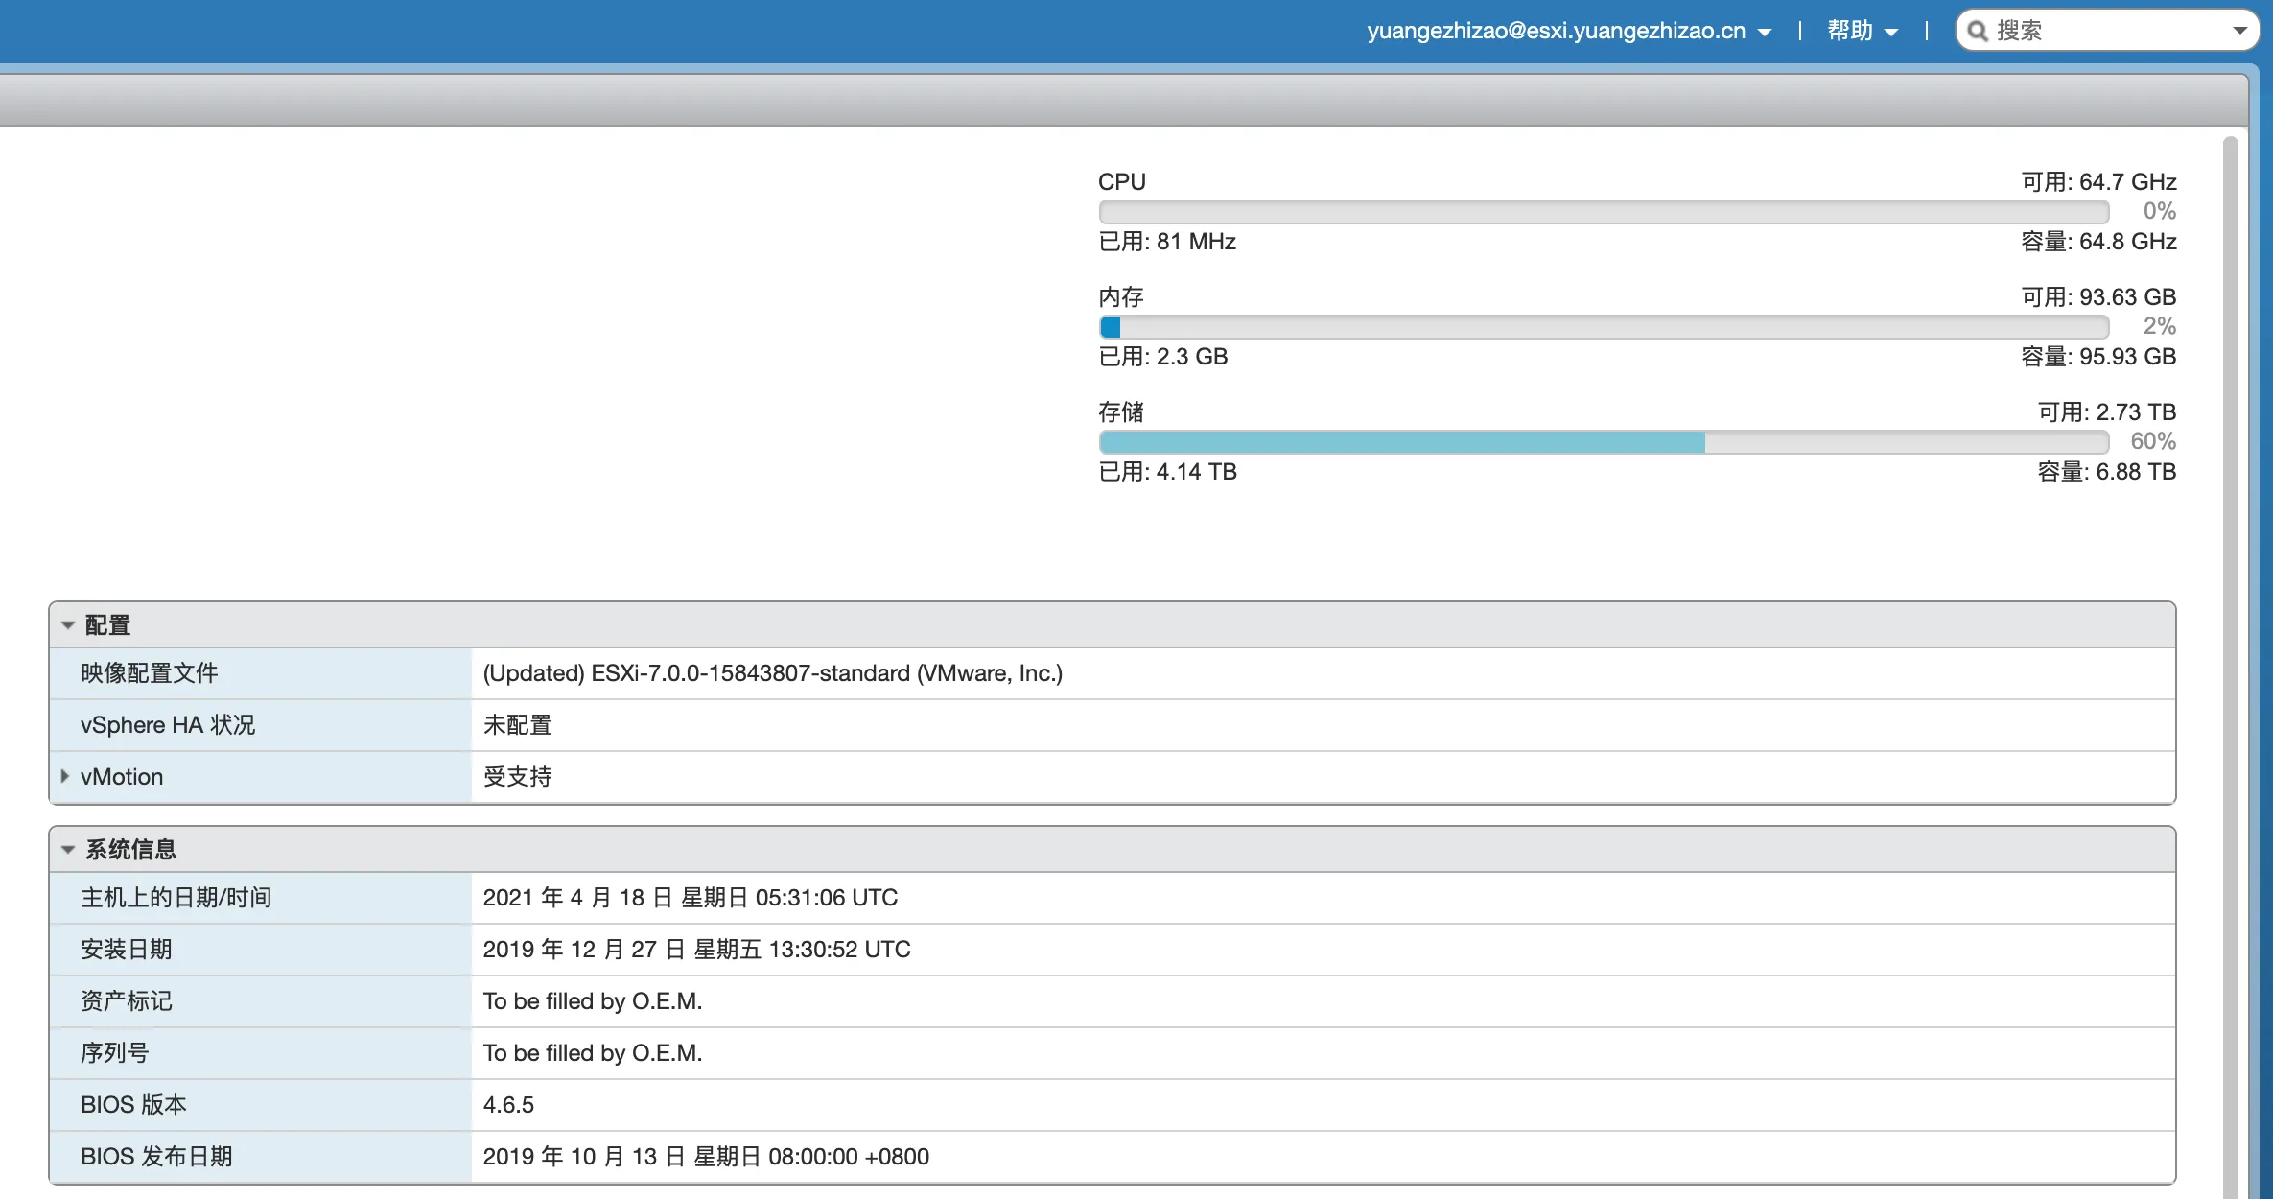Select the vSphere HA 状况 label
Screen dimensions: 2273x1199
(x=168, y=725)
